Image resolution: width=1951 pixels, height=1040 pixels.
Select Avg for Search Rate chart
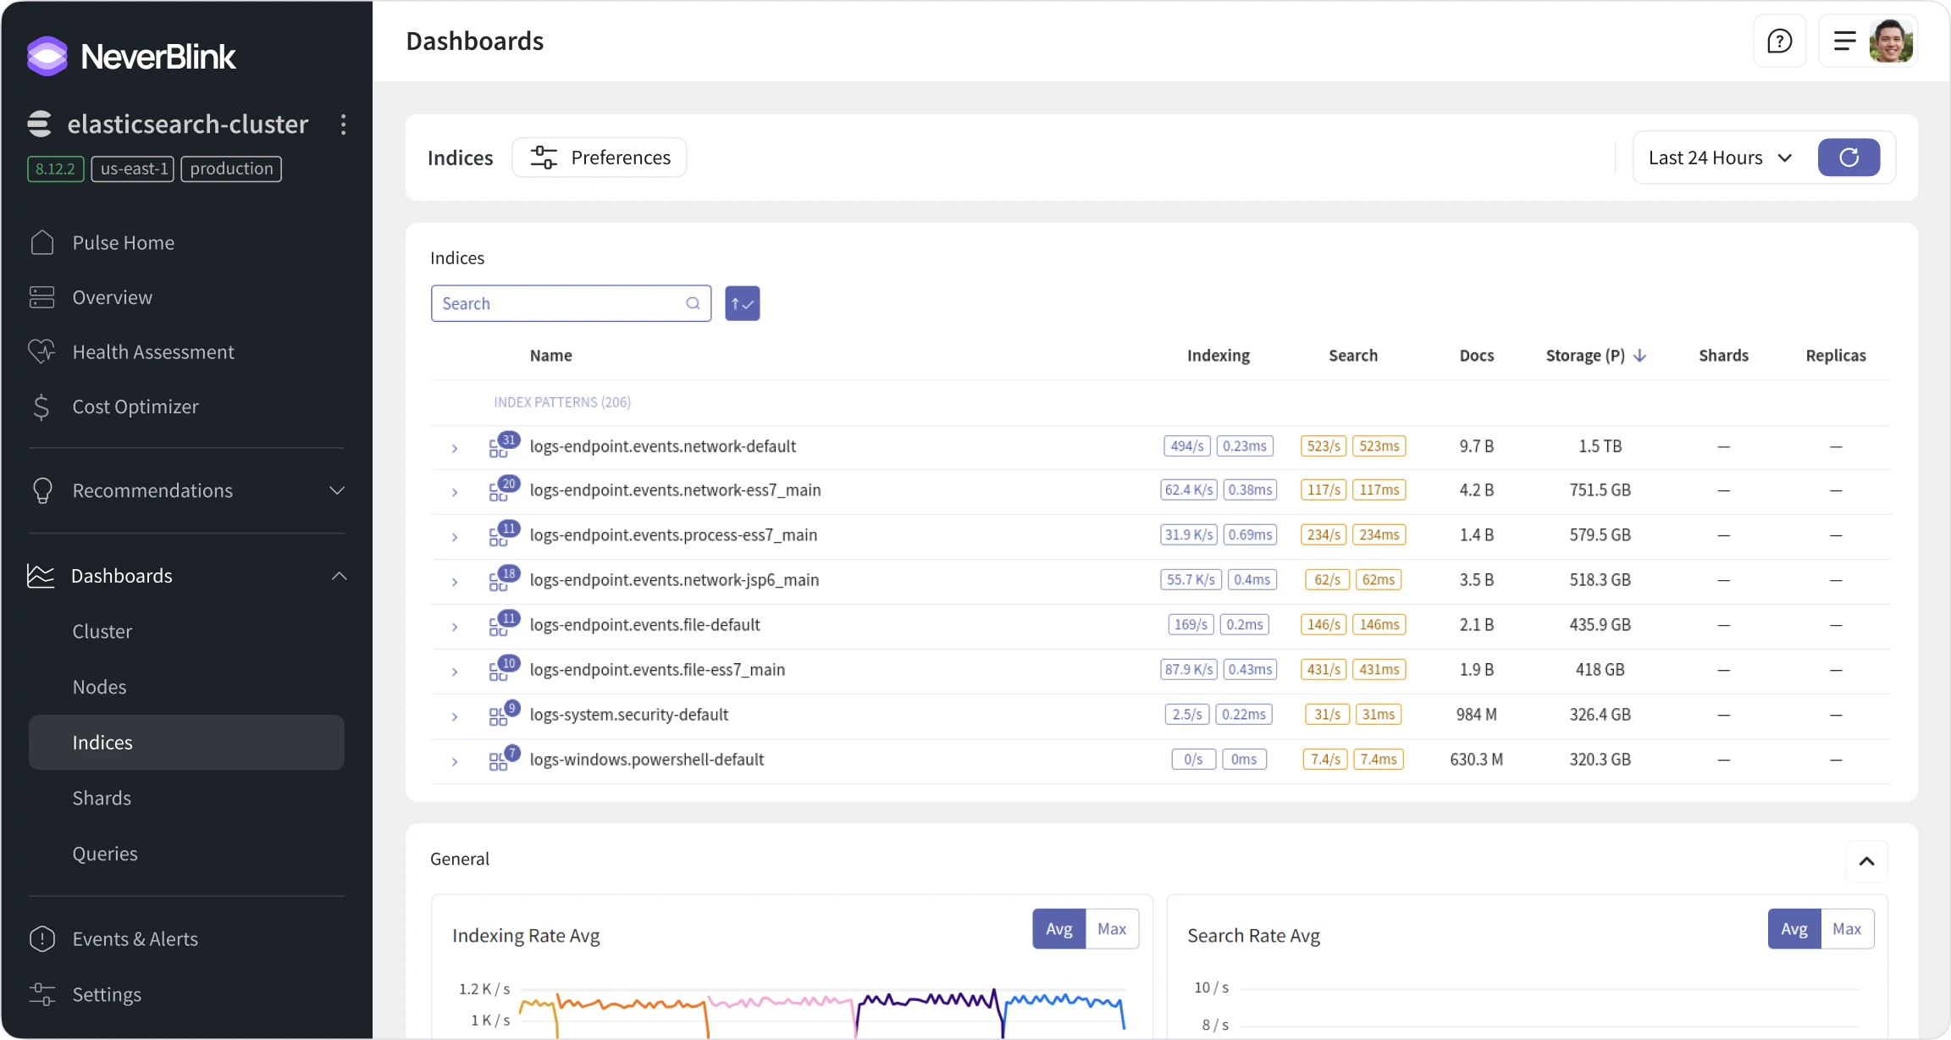pyautogui.click(x=1794, y=929)
